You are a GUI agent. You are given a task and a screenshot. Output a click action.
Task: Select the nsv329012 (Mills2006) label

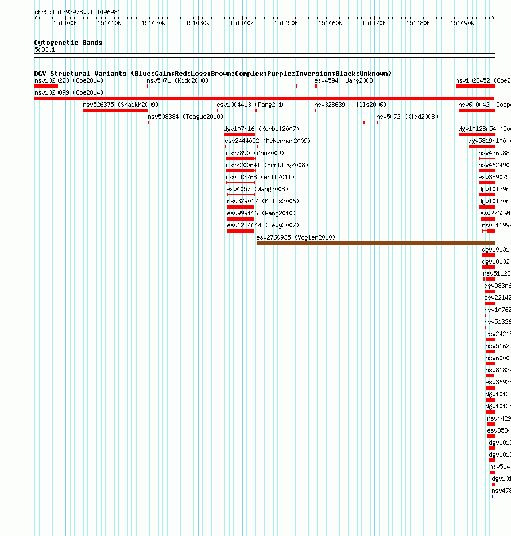tap(263, 201)
